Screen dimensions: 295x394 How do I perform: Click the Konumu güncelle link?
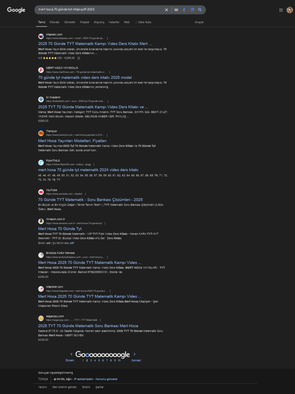click(x=106, y=379)
